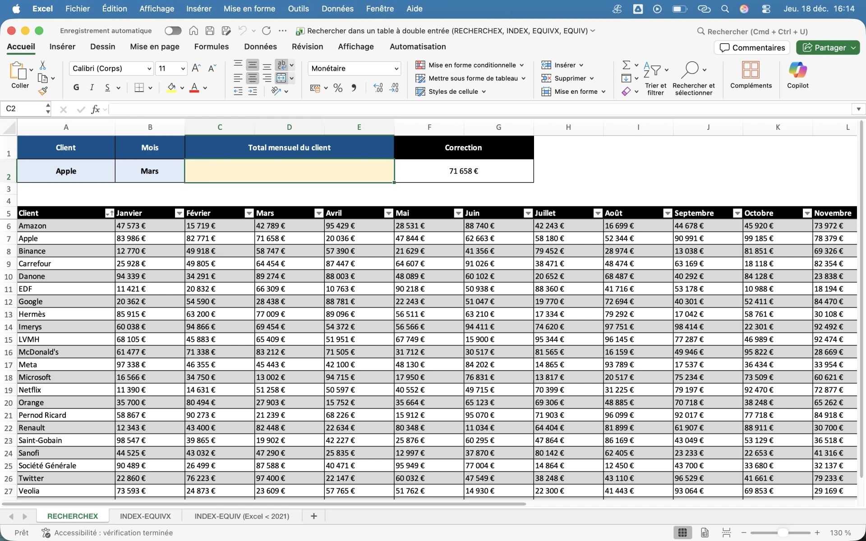
Task: Open the Fichier menu in menu bar
Action: click(x=78, y=9)
